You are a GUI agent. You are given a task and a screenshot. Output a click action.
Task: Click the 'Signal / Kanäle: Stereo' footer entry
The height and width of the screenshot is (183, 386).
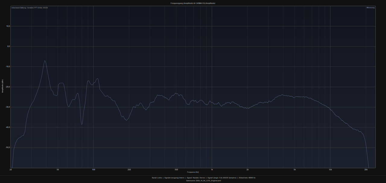point(196,178)
